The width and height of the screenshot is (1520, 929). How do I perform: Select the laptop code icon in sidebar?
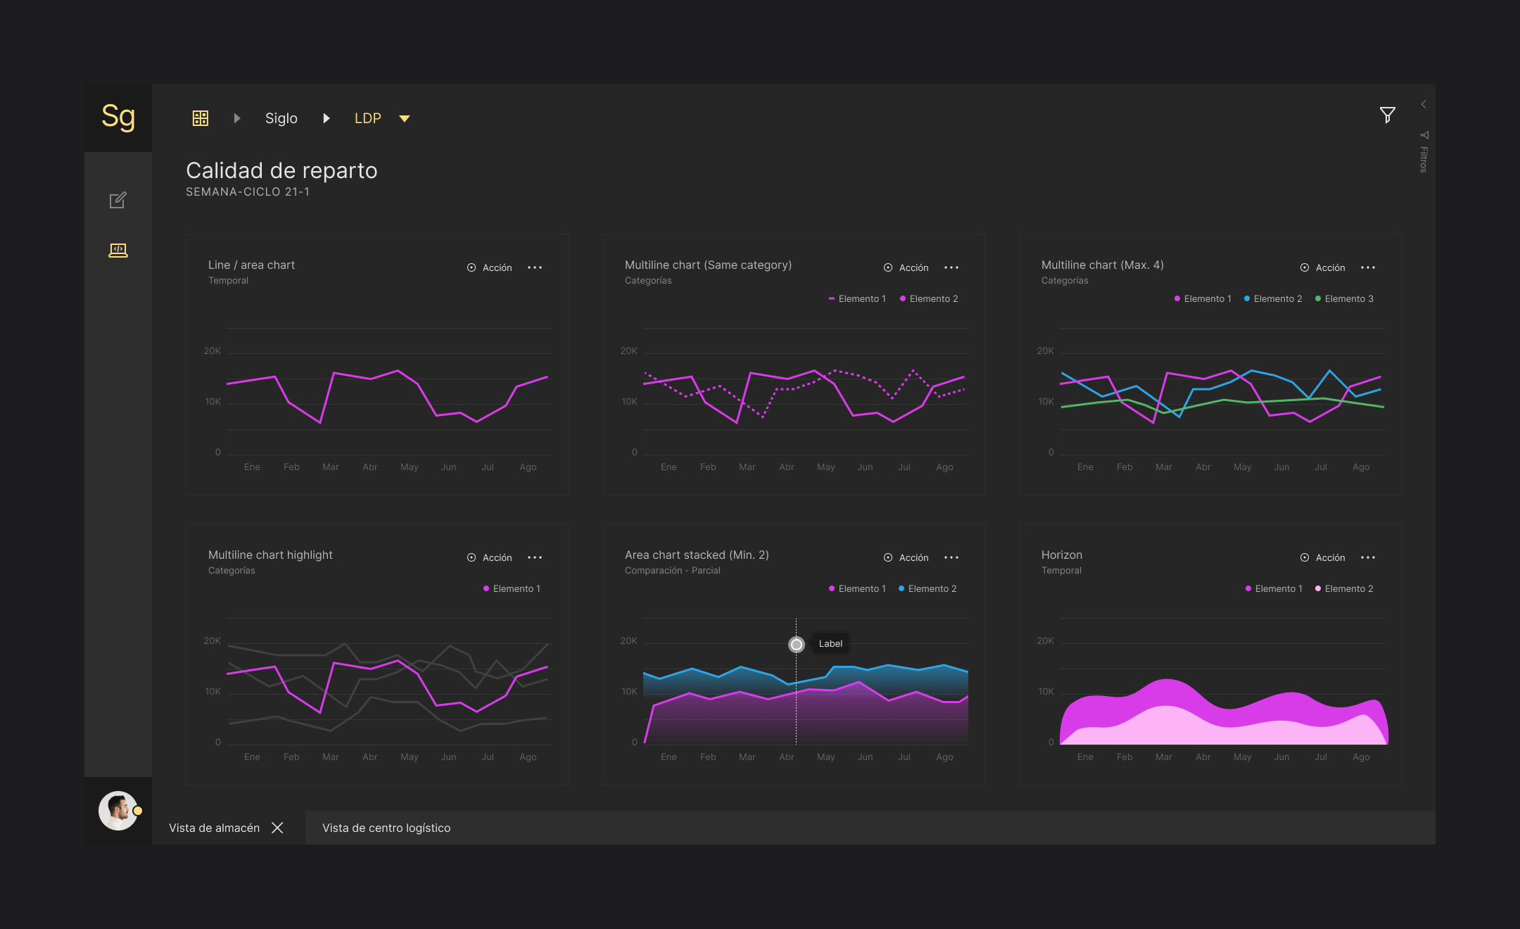[118, 251]
